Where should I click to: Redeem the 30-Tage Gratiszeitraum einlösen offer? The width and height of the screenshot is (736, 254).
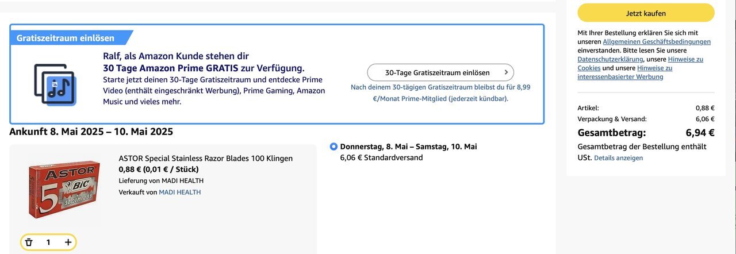point(440,72)
